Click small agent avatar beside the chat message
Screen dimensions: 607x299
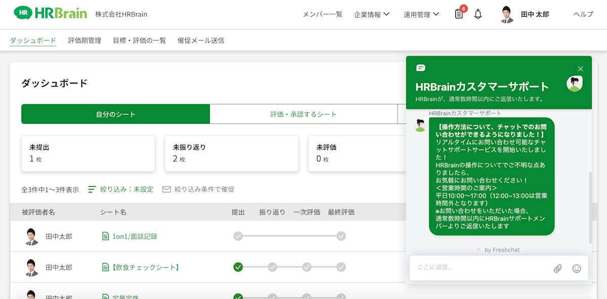pos(420,125)
